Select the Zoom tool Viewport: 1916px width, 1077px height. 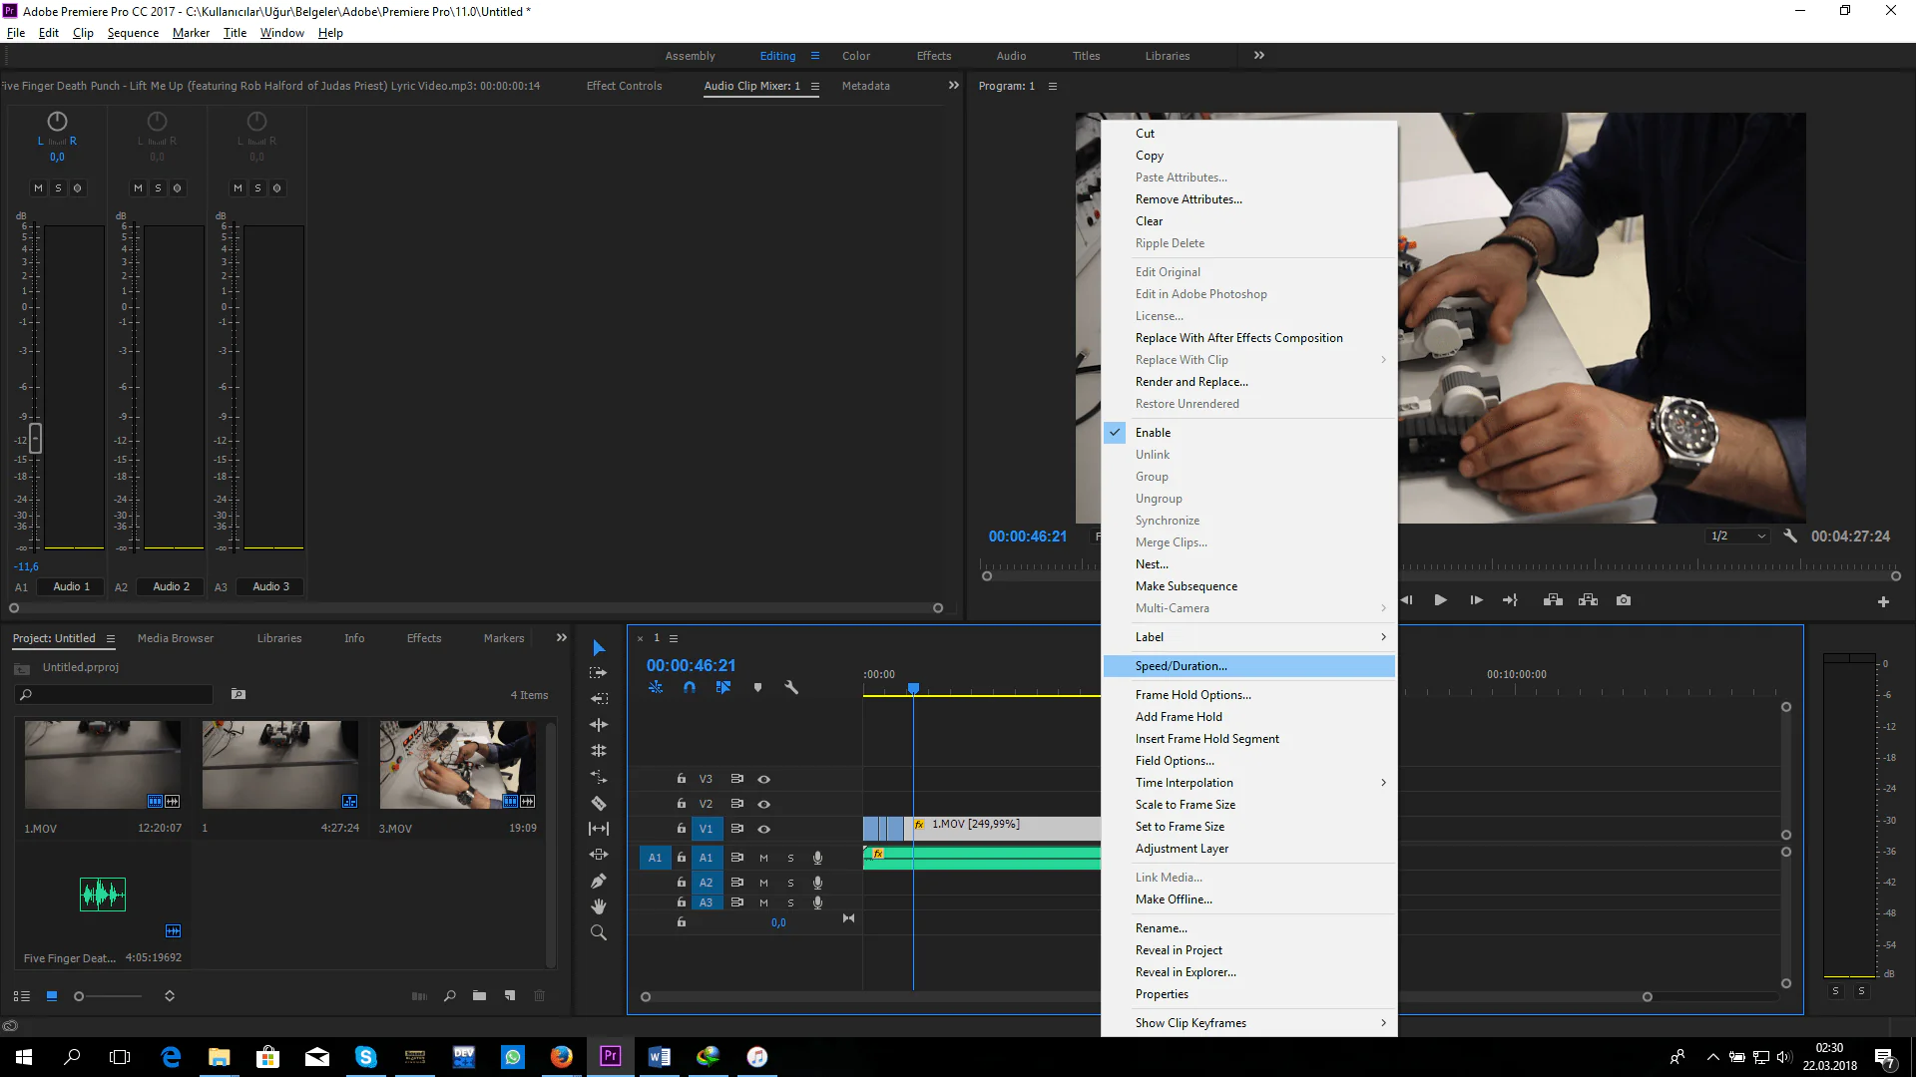pyautogui.click(x=599, y=932)
